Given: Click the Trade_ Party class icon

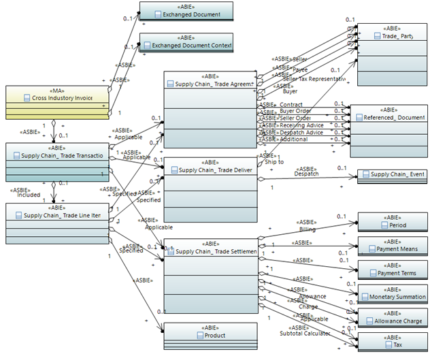Looking at the screenshot, I should click(377, 36).
